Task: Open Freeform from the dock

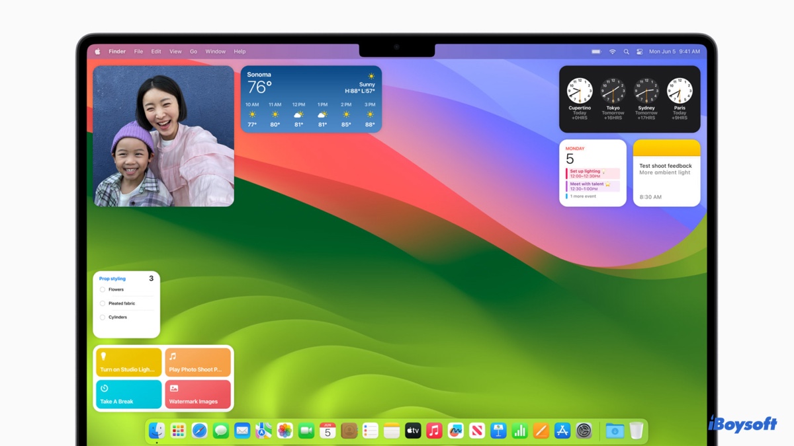Action: pyautogui.click(x=455, y=431)
